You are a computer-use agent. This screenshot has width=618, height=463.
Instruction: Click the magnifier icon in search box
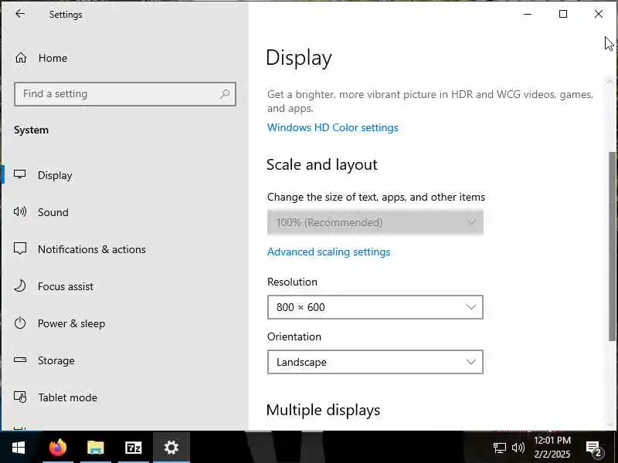tap(225, 93)
